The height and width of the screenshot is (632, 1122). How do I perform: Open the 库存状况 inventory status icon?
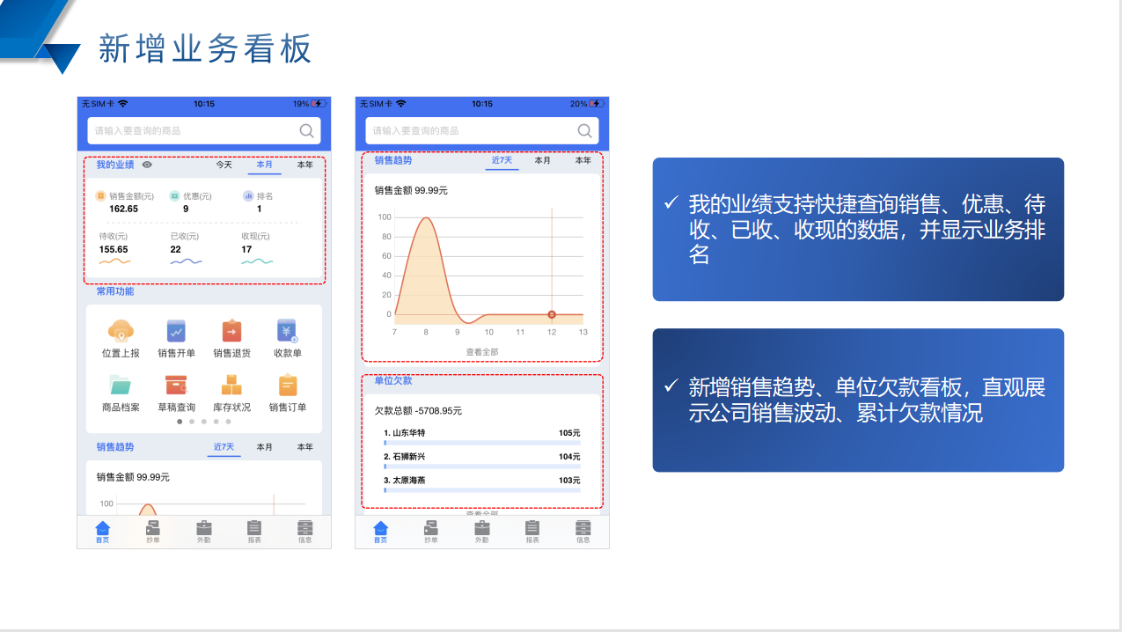pos(231,386)
